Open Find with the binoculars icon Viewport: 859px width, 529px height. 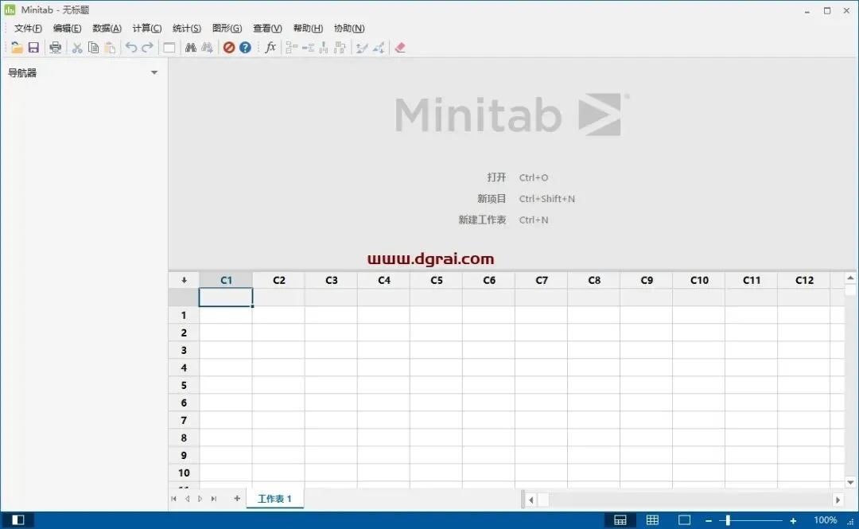(x=191, y=48)
